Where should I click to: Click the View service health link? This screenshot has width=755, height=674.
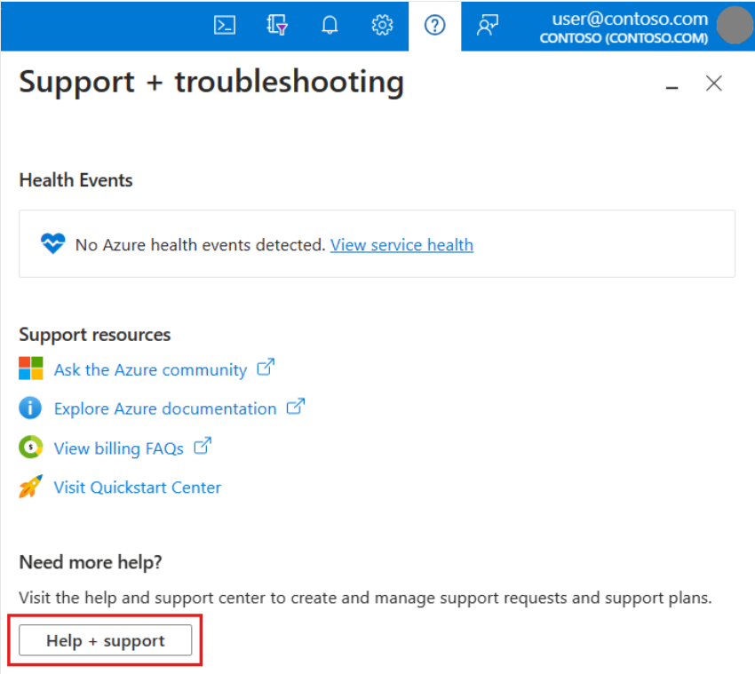click(401, 245)
